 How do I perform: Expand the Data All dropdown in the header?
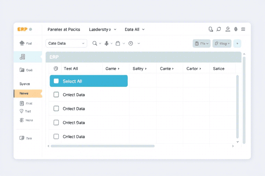coord(135,30)
